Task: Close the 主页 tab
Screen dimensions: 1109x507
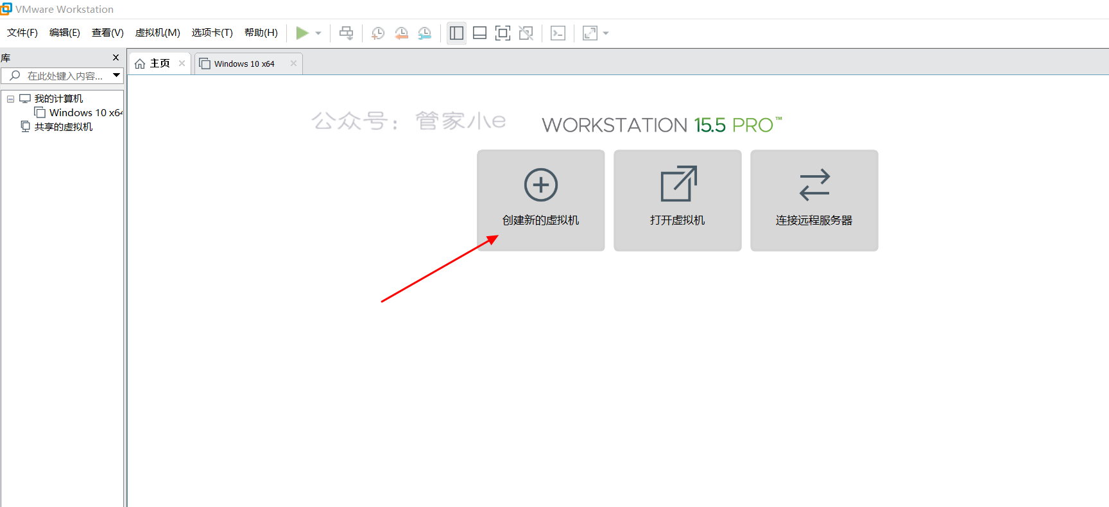Action: click(x=182, y=63)
